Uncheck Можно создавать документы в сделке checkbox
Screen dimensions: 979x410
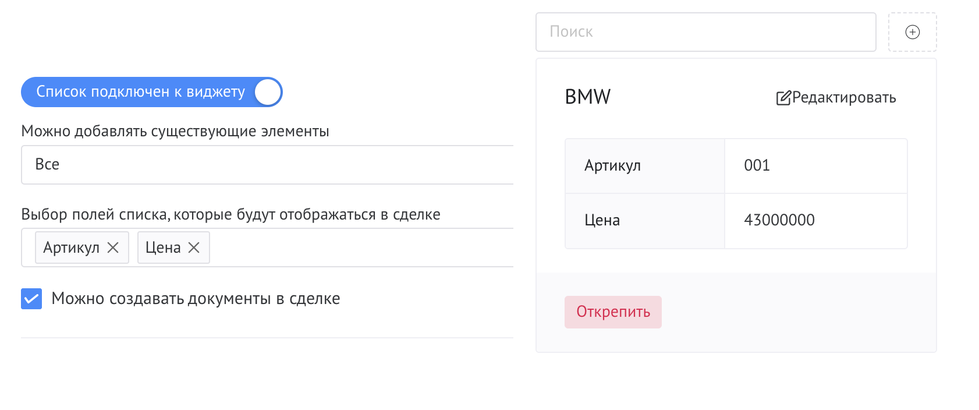31,299
